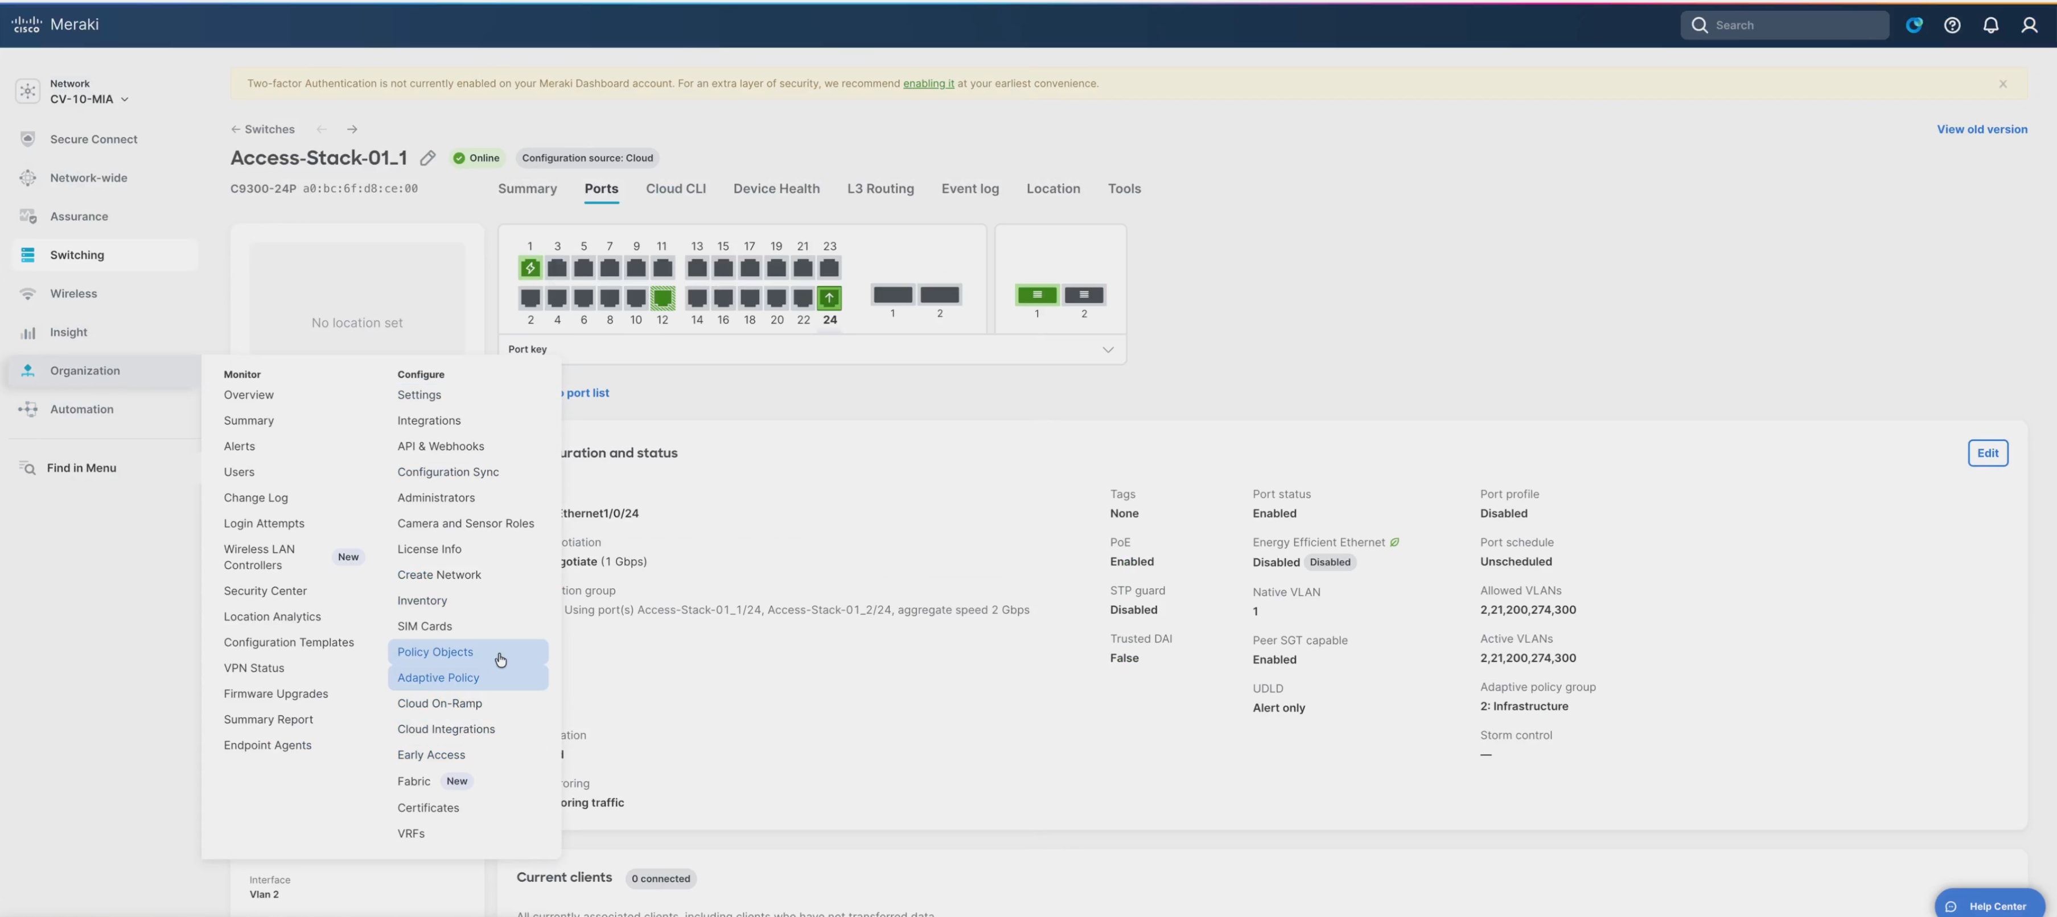This screenshot has width=2057, height=917.
Task: Dismiss the two-factor authentication banner
Action: tap(2002, 84)
